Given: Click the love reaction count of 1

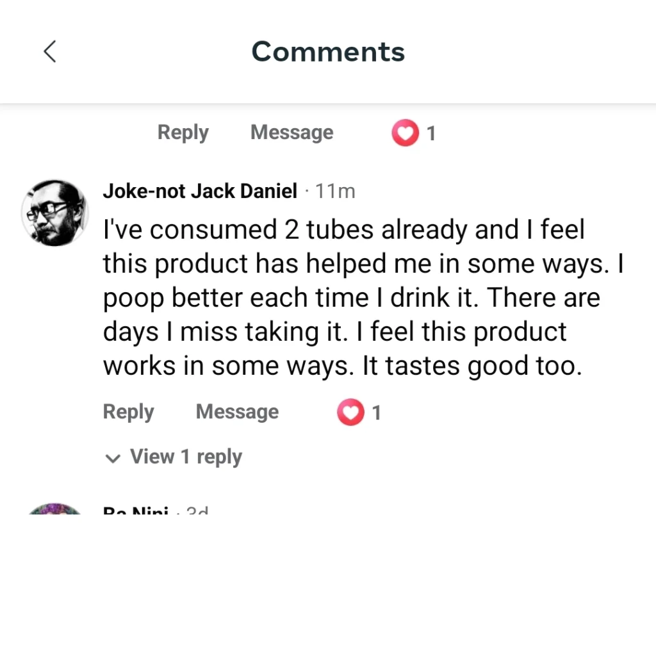Looking at the screenshot, I should click(432, 133).
